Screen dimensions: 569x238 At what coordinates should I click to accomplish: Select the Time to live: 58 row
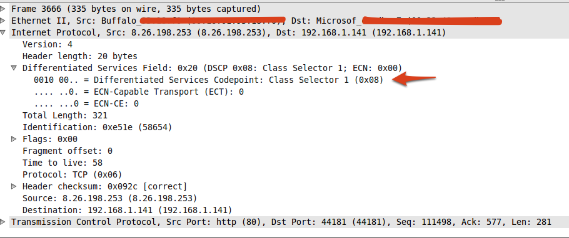[x=63, y=163]
